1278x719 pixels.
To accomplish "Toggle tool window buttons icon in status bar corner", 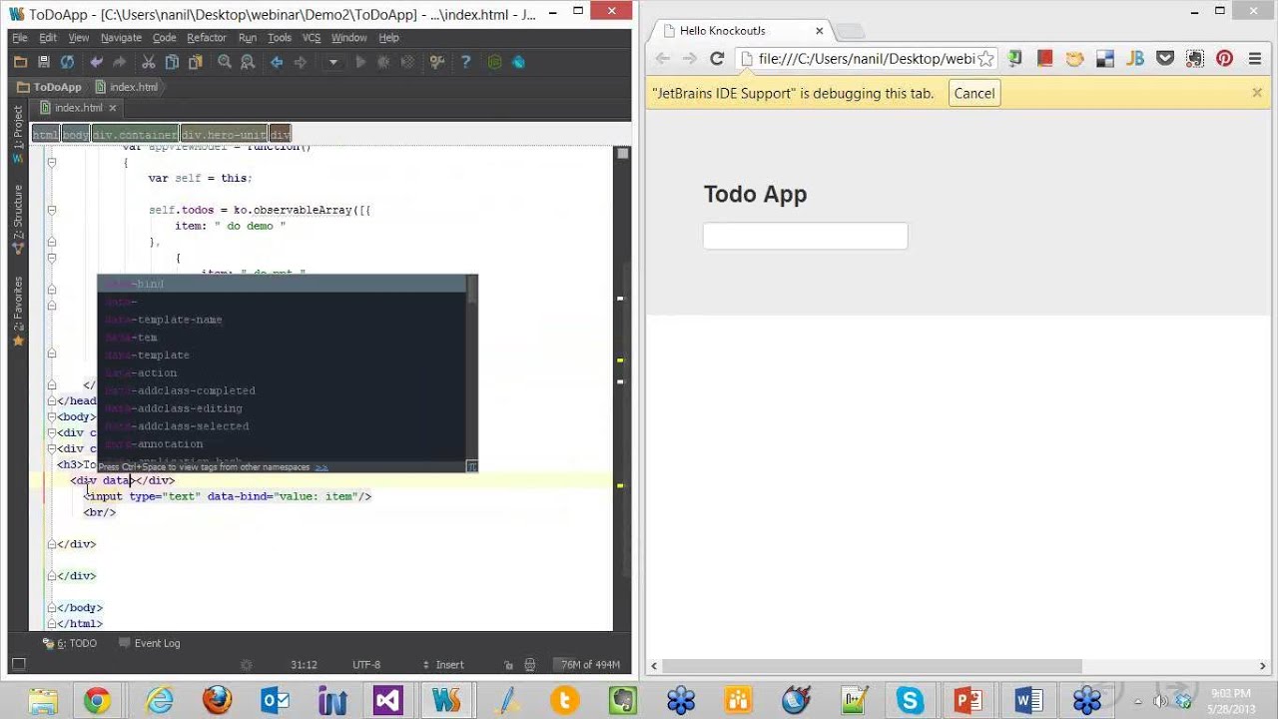I will [x=17, y=664].
